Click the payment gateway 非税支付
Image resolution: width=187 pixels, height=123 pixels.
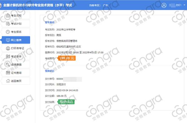pos(61,84)
